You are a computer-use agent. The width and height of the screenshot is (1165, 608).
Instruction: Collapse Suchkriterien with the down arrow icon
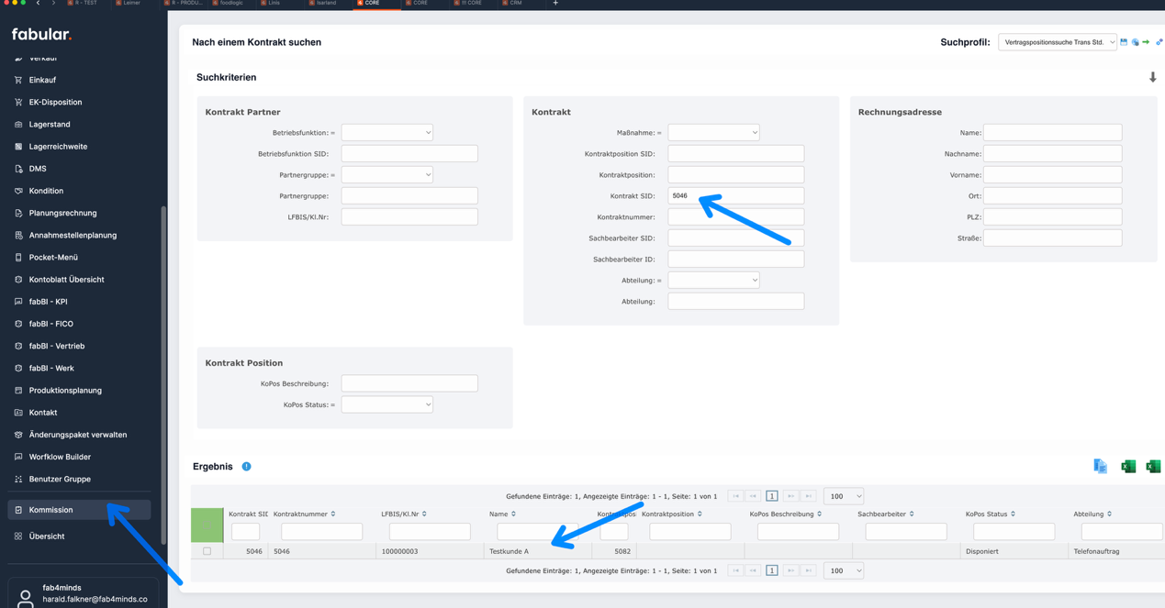(x=1152, y=78)
